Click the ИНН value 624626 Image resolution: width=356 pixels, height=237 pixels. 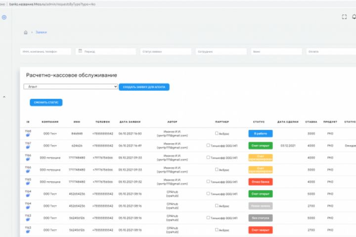[77, 146]
